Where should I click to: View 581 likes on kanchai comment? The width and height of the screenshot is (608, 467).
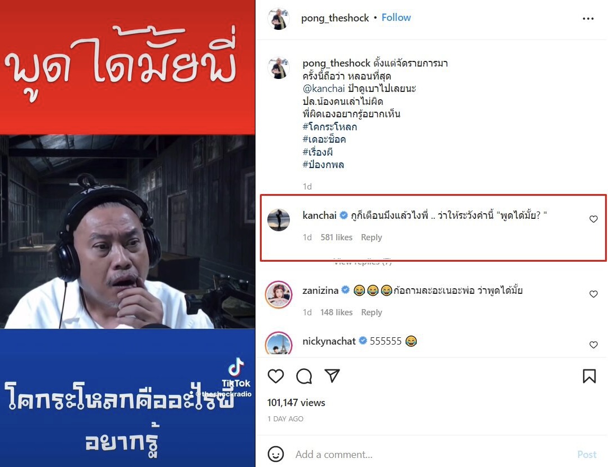pos(336,237)
